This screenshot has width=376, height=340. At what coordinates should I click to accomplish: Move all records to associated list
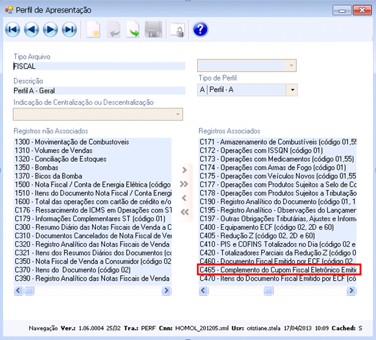point(185,184)
